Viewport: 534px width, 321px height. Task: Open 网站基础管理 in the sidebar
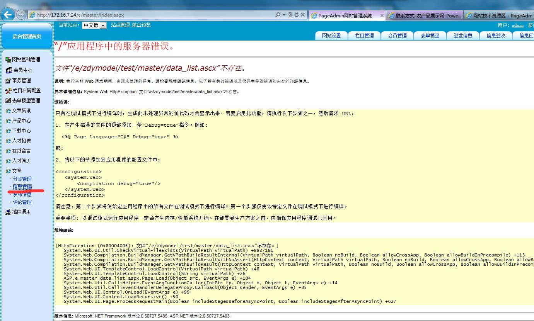coord(26,59)
